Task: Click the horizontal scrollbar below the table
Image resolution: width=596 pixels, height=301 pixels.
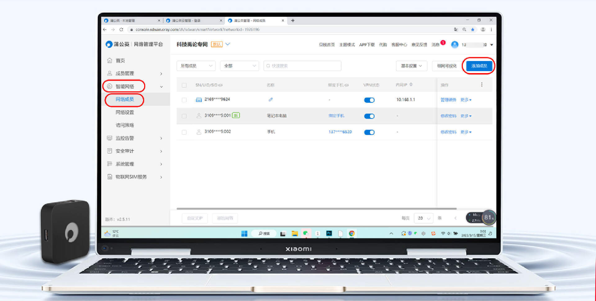Action: (316, 209)
